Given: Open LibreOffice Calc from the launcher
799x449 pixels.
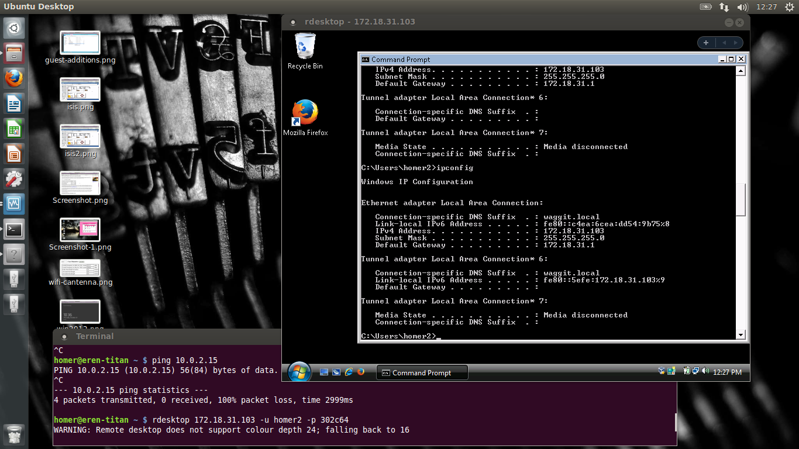Looking at the screenshot, I should [14, 129].
